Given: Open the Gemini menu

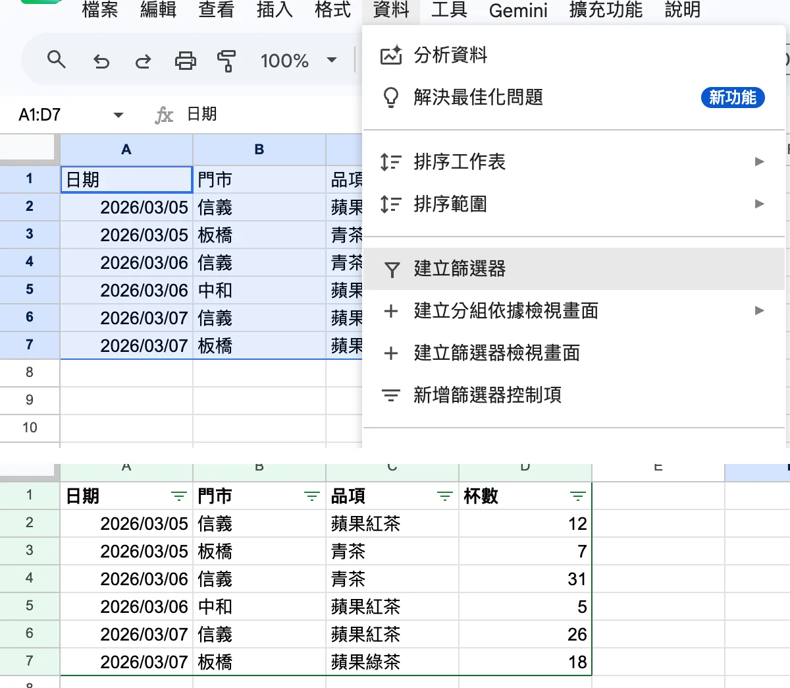Looking at the screenshot, I should 518,11.
